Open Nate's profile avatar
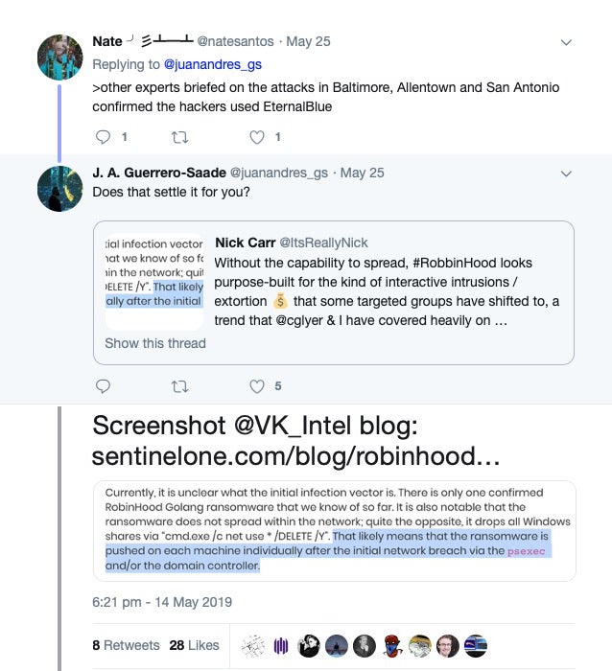Viewport: 612px width, 671px height. click(x=59, y=56)
